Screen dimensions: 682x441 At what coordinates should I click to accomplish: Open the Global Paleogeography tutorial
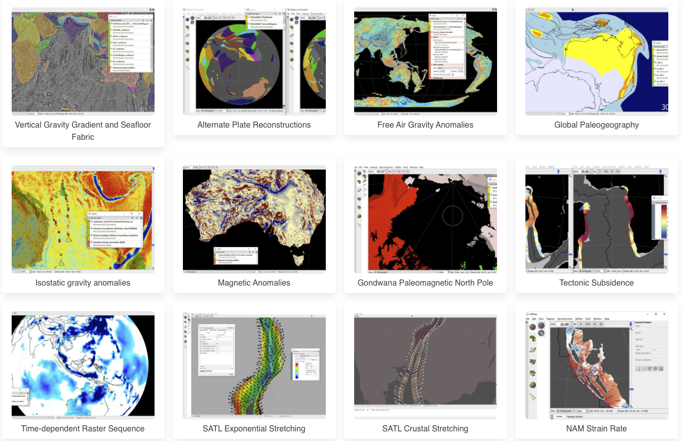click(x=596, y=125)
